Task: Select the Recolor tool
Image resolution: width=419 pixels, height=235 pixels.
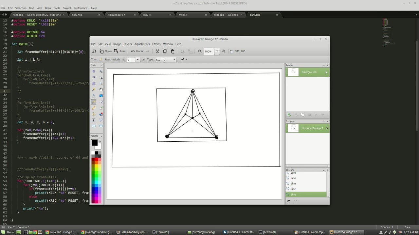Action: coord(101,114)
